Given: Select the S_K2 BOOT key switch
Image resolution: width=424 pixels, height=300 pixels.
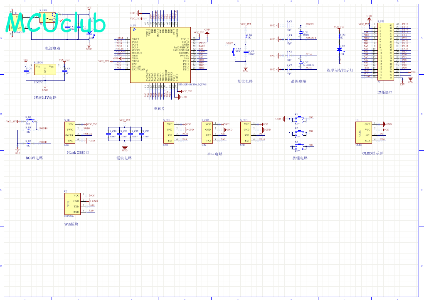Looking at the screenshot, I should 30,121.
